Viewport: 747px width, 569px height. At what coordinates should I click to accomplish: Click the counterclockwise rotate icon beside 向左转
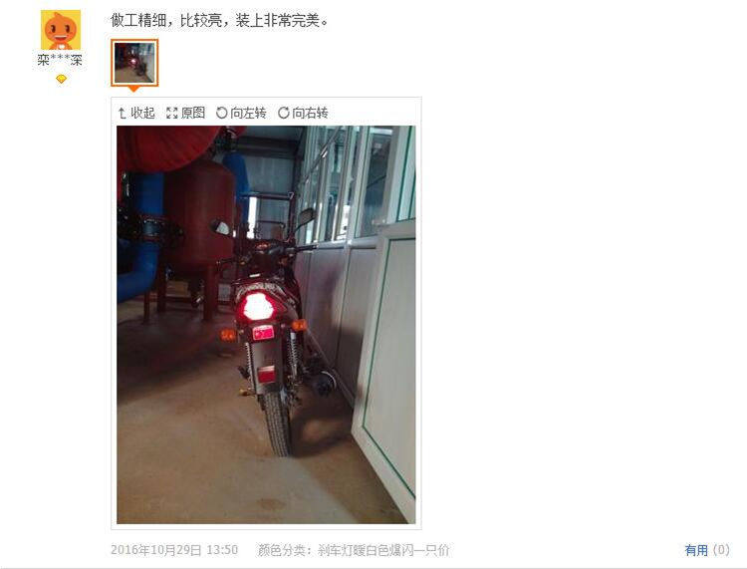pyautogui.click(x=221, y=113)
